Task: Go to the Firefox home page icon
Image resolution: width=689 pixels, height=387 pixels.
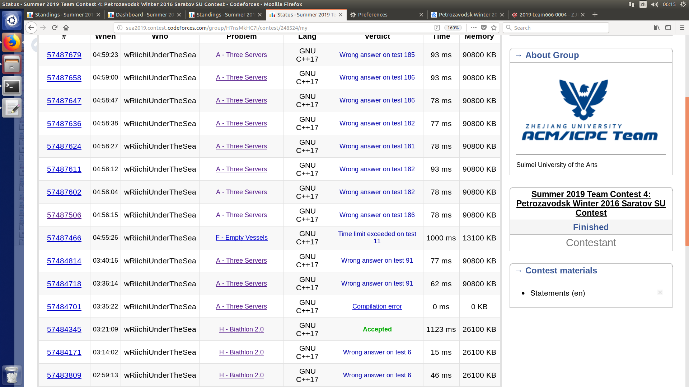Action: tap(66, 28)
